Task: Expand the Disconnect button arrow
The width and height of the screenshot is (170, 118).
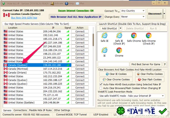Action: pos(164,14)
